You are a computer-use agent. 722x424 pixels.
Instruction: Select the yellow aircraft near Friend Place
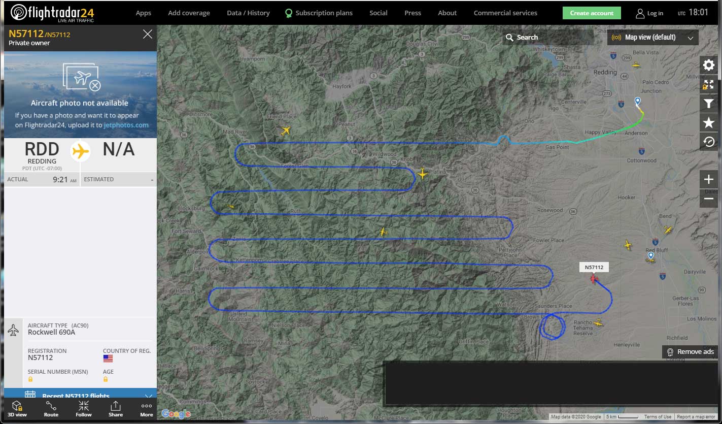coord(286,131)
